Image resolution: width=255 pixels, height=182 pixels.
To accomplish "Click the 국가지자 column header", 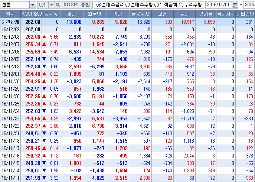I will [226, 14].
